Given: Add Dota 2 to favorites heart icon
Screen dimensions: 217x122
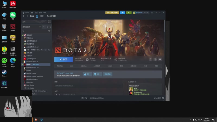Looking at the screenshot, I should [160, 59].
